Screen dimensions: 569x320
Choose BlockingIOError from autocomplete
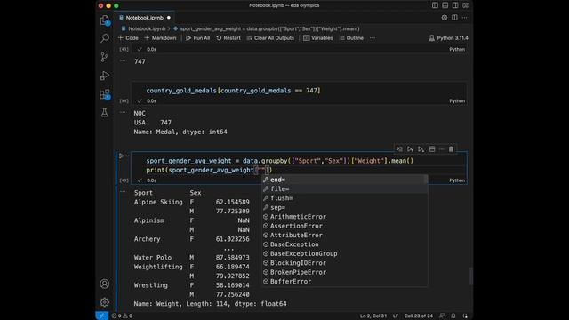click(x=345, y=263)
